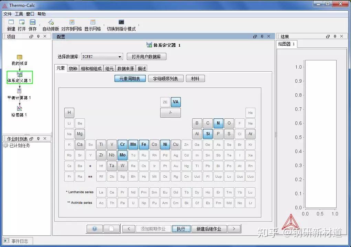
Task: Click the 打开用户数据库 button
Action: 146,57
